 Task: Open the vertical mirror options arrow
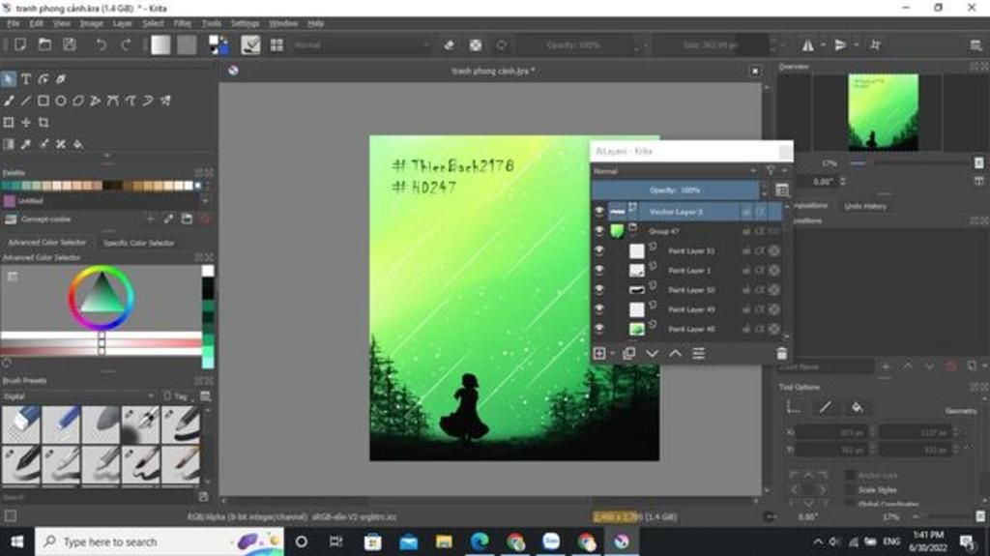[x=857, y=44]
